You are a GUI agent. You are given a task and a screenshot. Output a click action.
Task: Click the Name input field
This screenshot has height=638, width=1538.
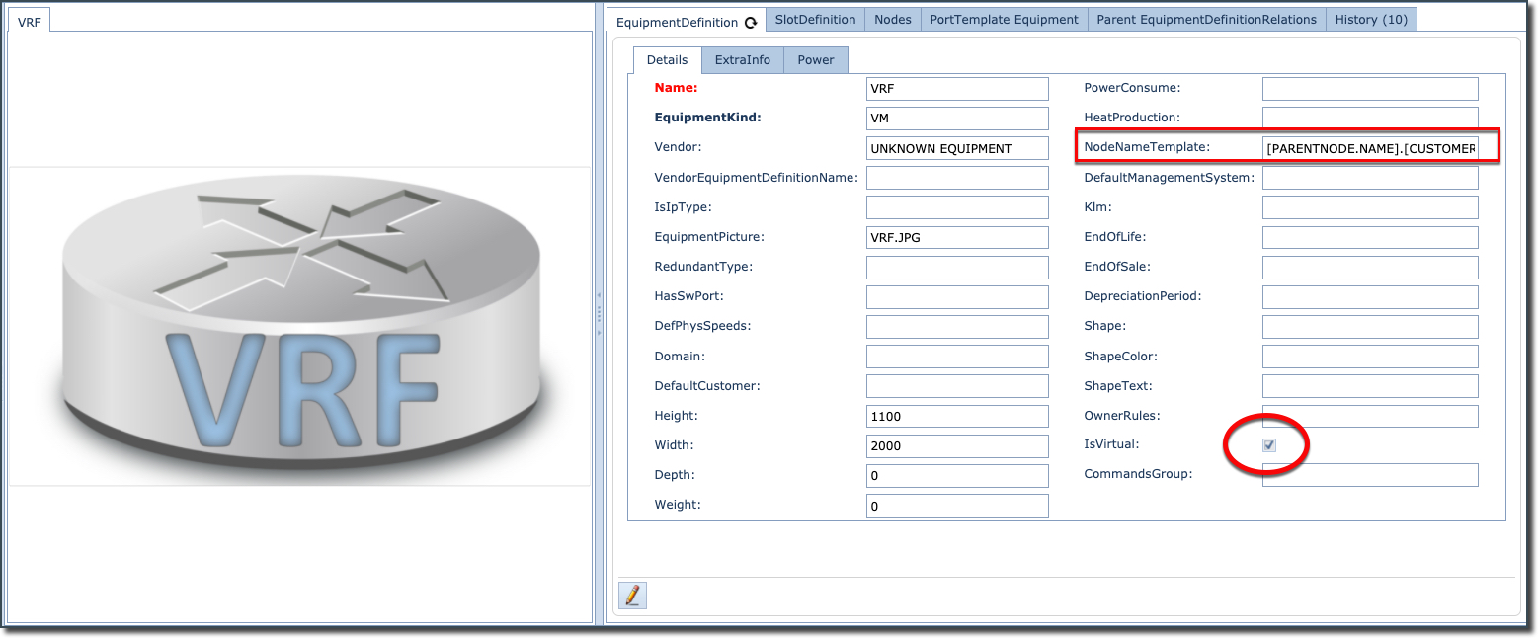point(956,89)
